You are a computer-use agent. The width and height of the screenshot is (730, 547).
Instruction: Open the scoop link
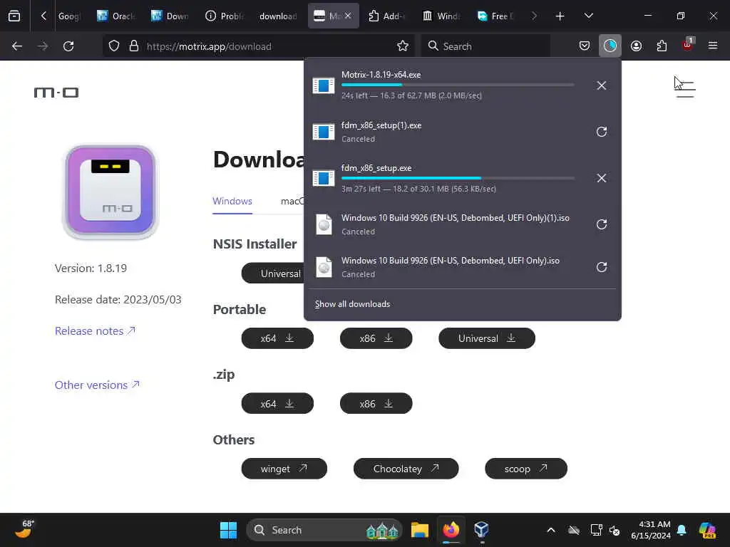pos(526,469)
